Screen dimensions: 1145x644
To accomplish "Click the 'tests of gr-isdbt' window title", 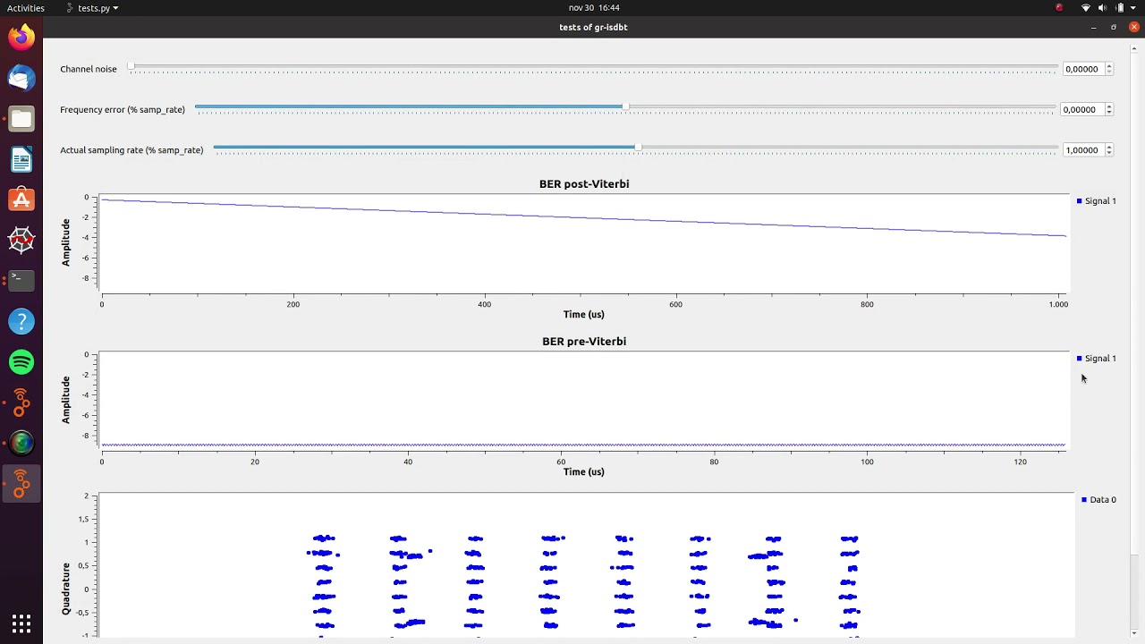I will (x=593, y=27).
